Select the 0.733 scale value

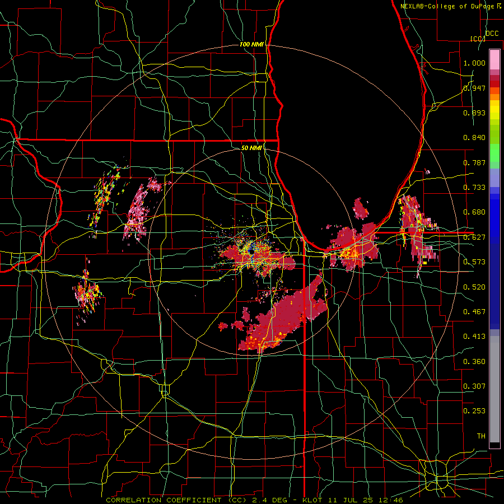coord(474,188)
